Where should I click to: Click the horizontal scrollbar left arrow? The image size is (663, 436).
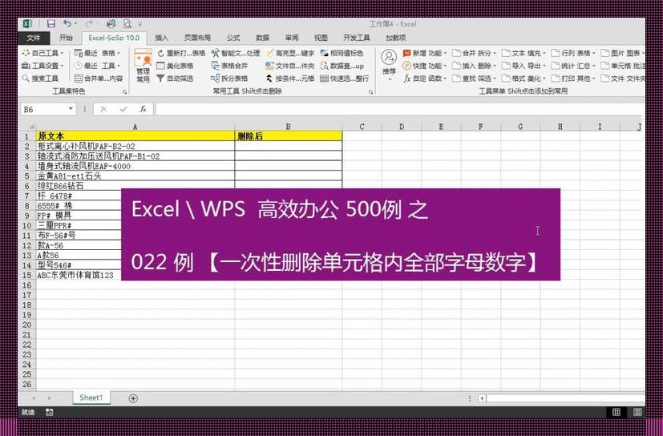pos(483,398)
